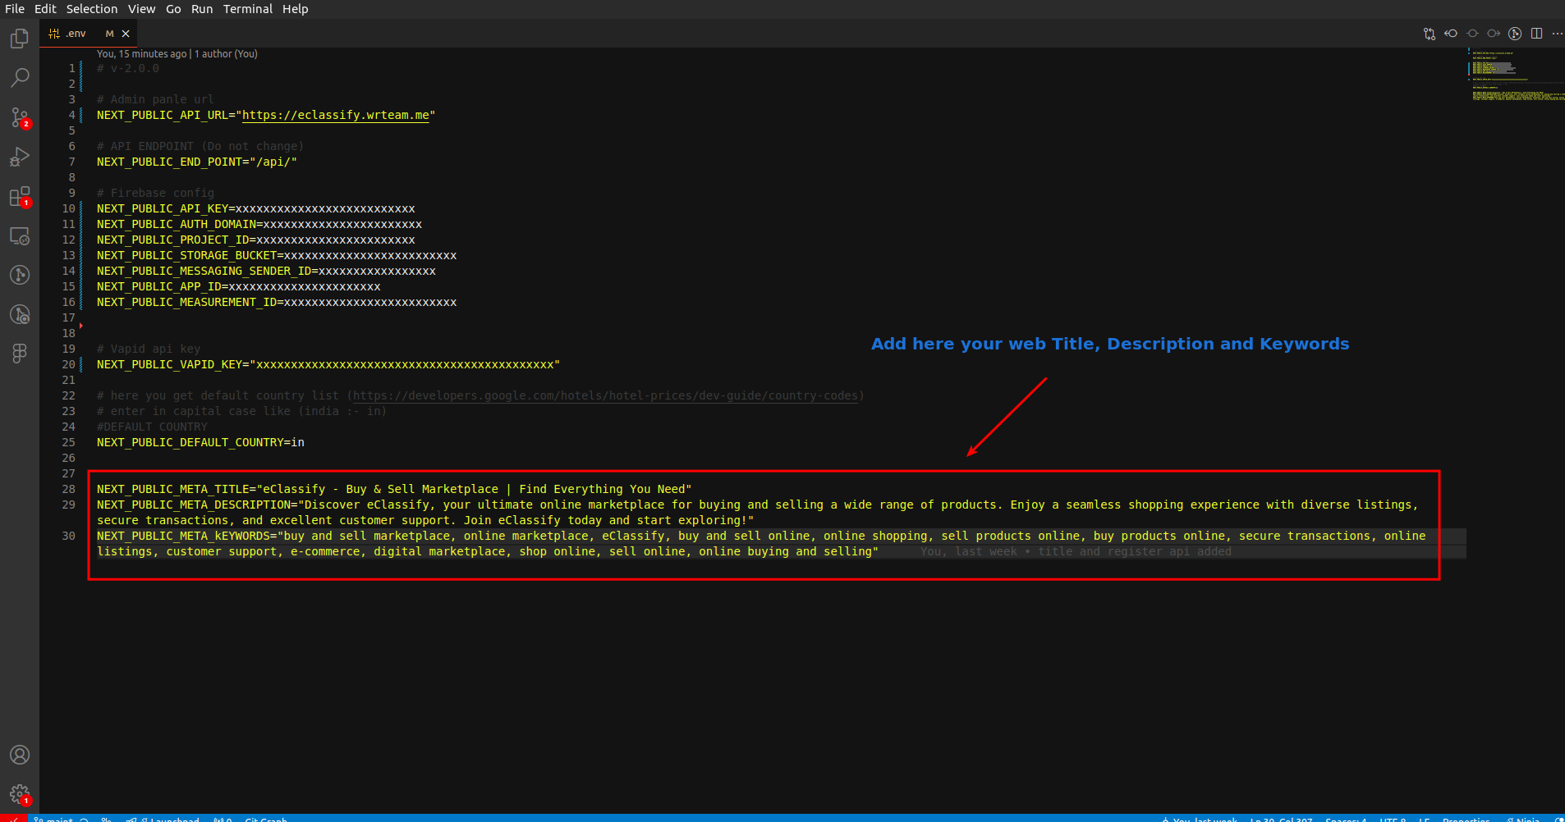This screenshot has width=1565, height=822.
Task: Open the Accounts menu
Action: click(20, 755)
